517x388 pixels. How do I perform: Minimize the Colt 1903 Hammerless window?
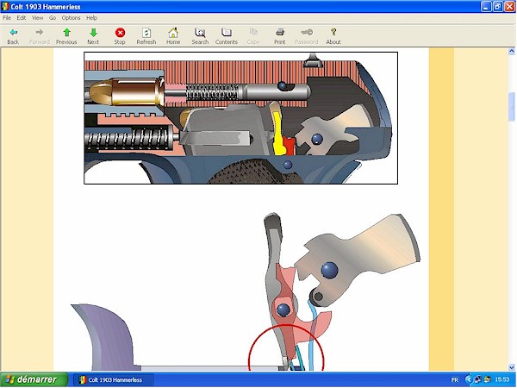click(486, 7)
